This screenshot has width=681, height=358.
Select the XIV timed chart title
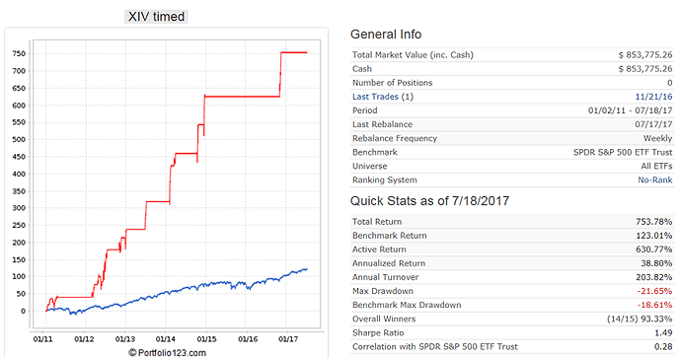tap(156, 17)
